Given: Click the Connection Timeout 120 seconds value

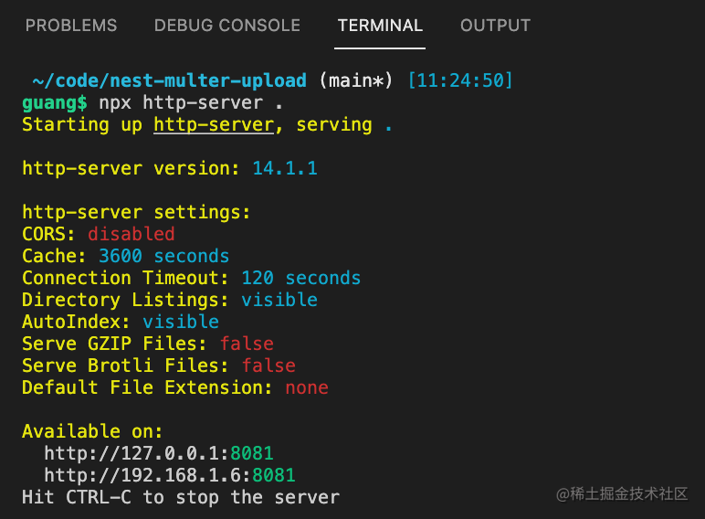Looking at the screenshot, I should 300,278.
